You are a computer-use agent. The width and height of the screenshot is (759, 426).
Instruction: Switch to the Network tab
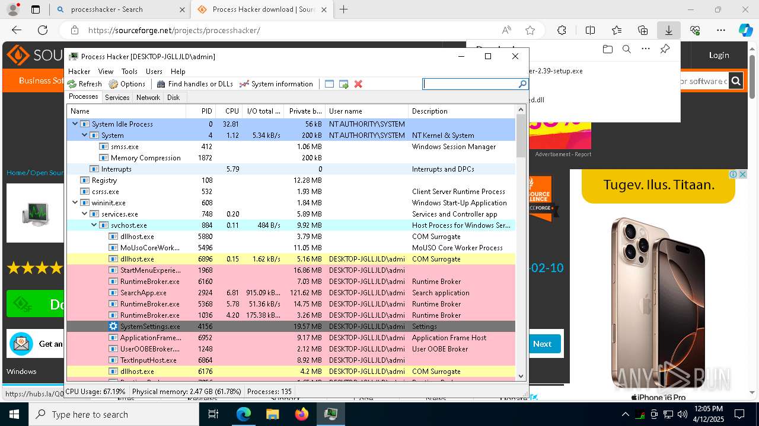[x=148, y=98]
